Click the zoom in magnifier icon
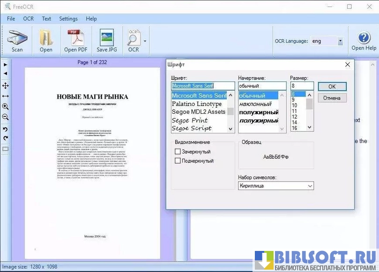 6,107
